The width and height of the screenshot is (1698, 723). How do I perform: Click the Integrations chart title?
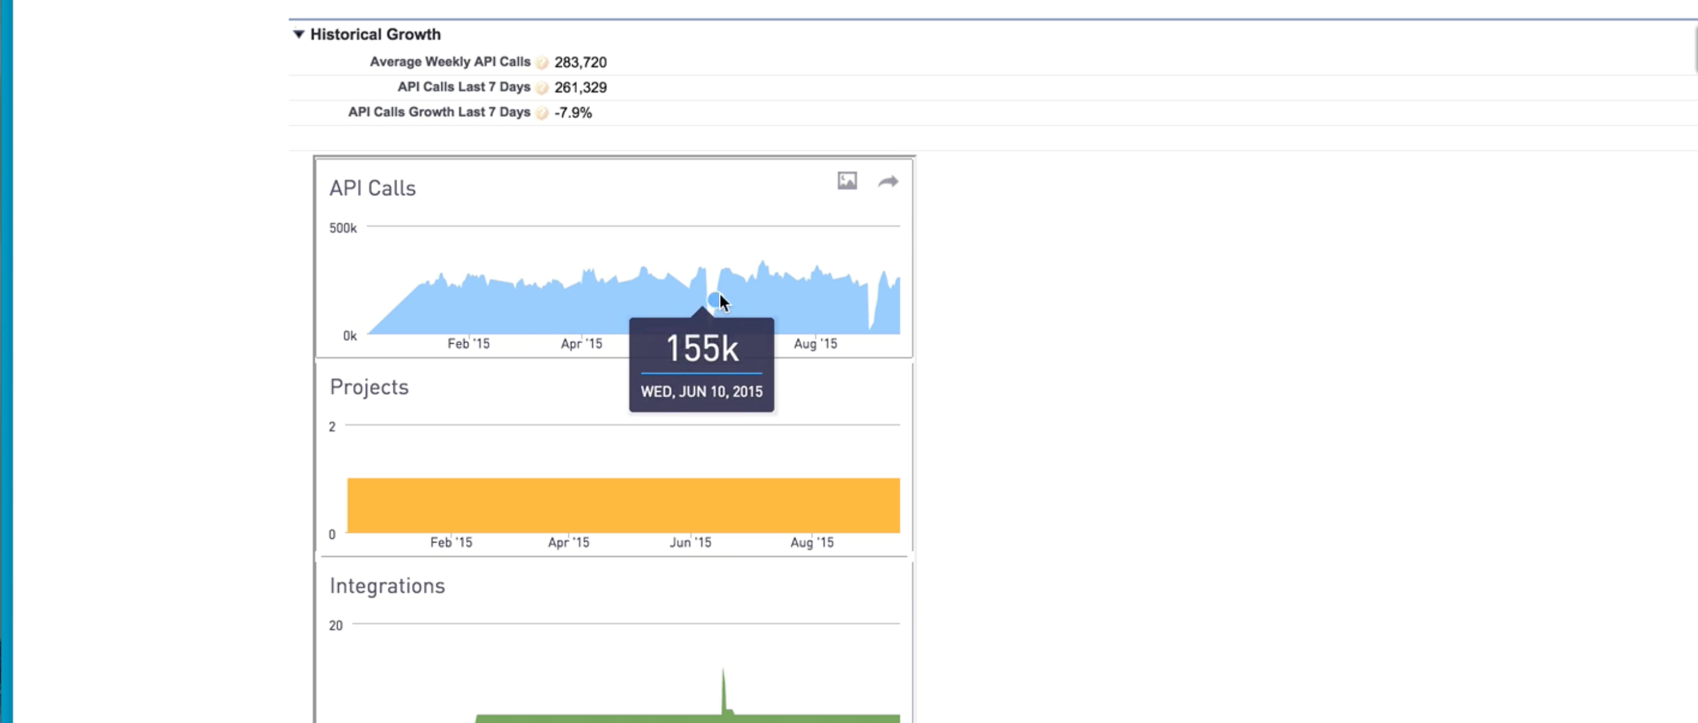click(387, 586)
